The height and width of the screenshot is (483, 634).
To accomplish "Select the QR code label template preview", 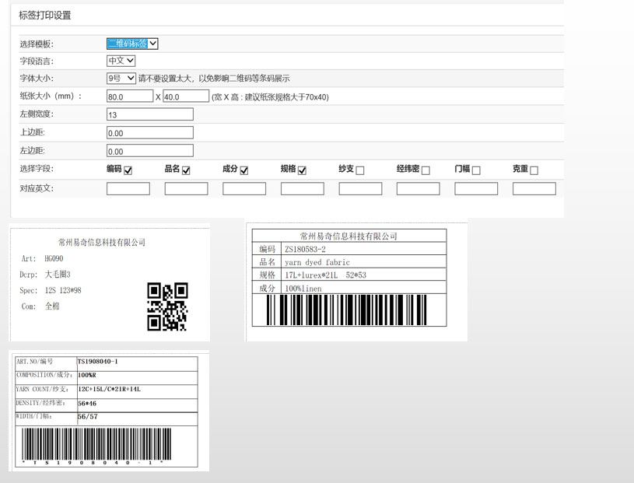I will tap(110, 284).
